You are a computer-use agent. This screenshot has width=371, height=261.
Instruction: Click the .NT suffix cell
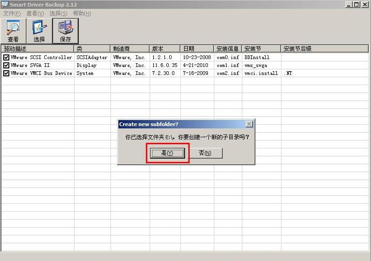288,73
